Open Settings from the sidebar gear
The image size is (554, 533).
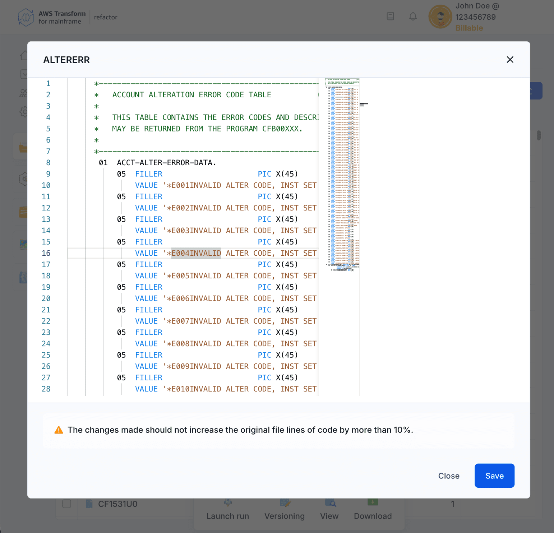point(24,112)
